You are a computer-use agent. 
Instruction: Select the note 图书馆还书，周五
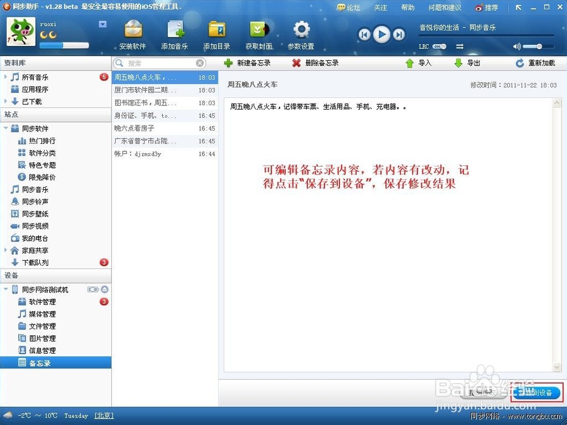pyautogui.click(x=165, y=103)
